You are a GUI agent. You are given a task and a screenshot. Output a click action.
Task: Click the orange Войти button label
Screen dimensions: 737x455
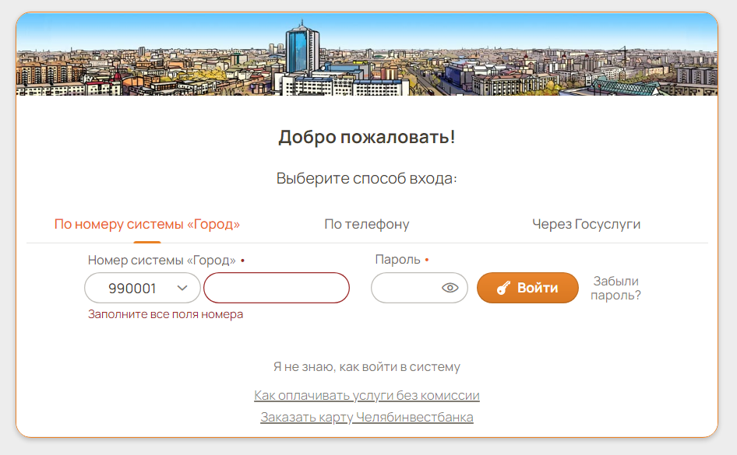pos(538,288)
